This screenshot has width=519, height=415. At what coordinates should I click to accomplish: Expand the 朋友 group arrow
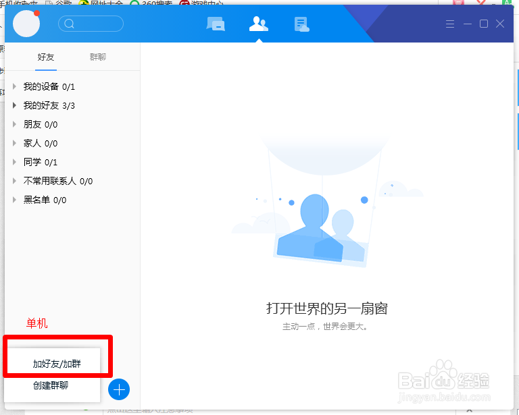pos(14,124)
